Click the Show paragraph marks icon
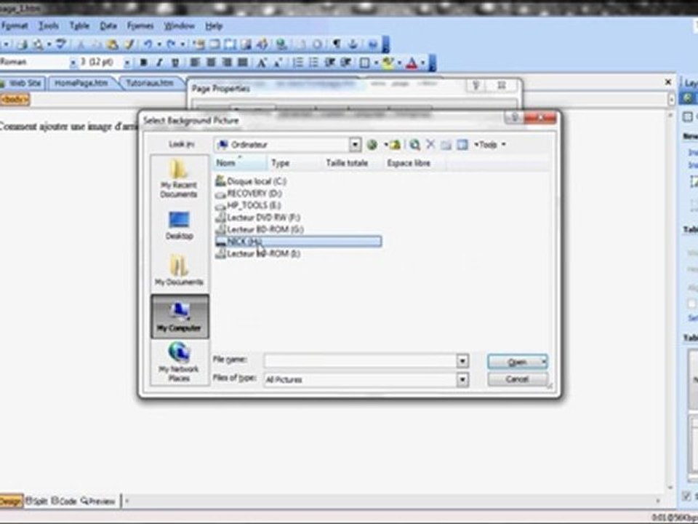The width and height of the screenshot is (698, 524). [x=337, y=44]
